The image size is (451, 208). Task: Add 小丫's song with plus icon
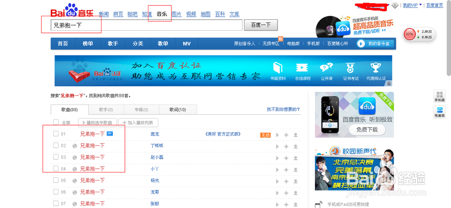[286, 169]
